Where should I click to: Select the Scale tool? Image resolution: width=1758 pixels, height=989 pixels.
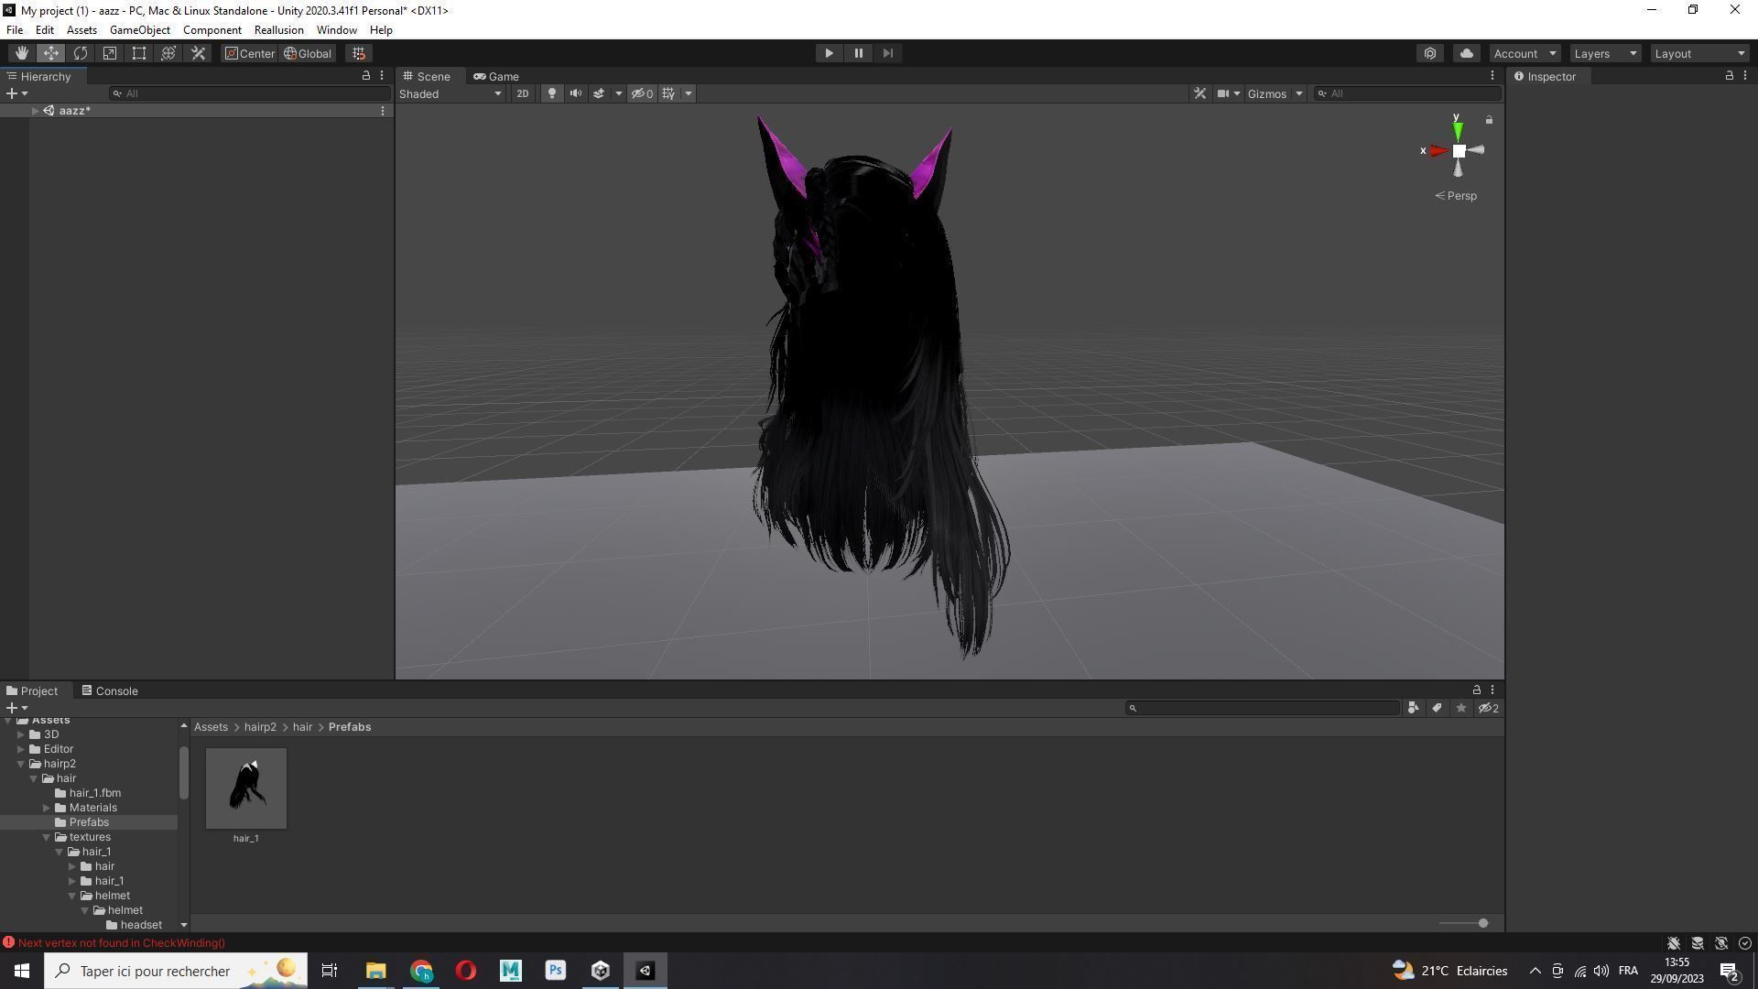click(x=109, y=53)
